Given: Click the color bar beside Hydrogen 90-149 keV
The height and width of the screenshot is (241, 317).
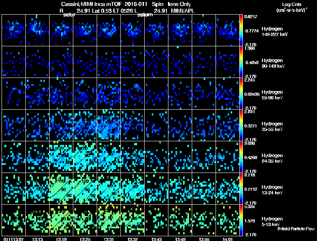Looking at the screenshot, I should coord(241,62).
